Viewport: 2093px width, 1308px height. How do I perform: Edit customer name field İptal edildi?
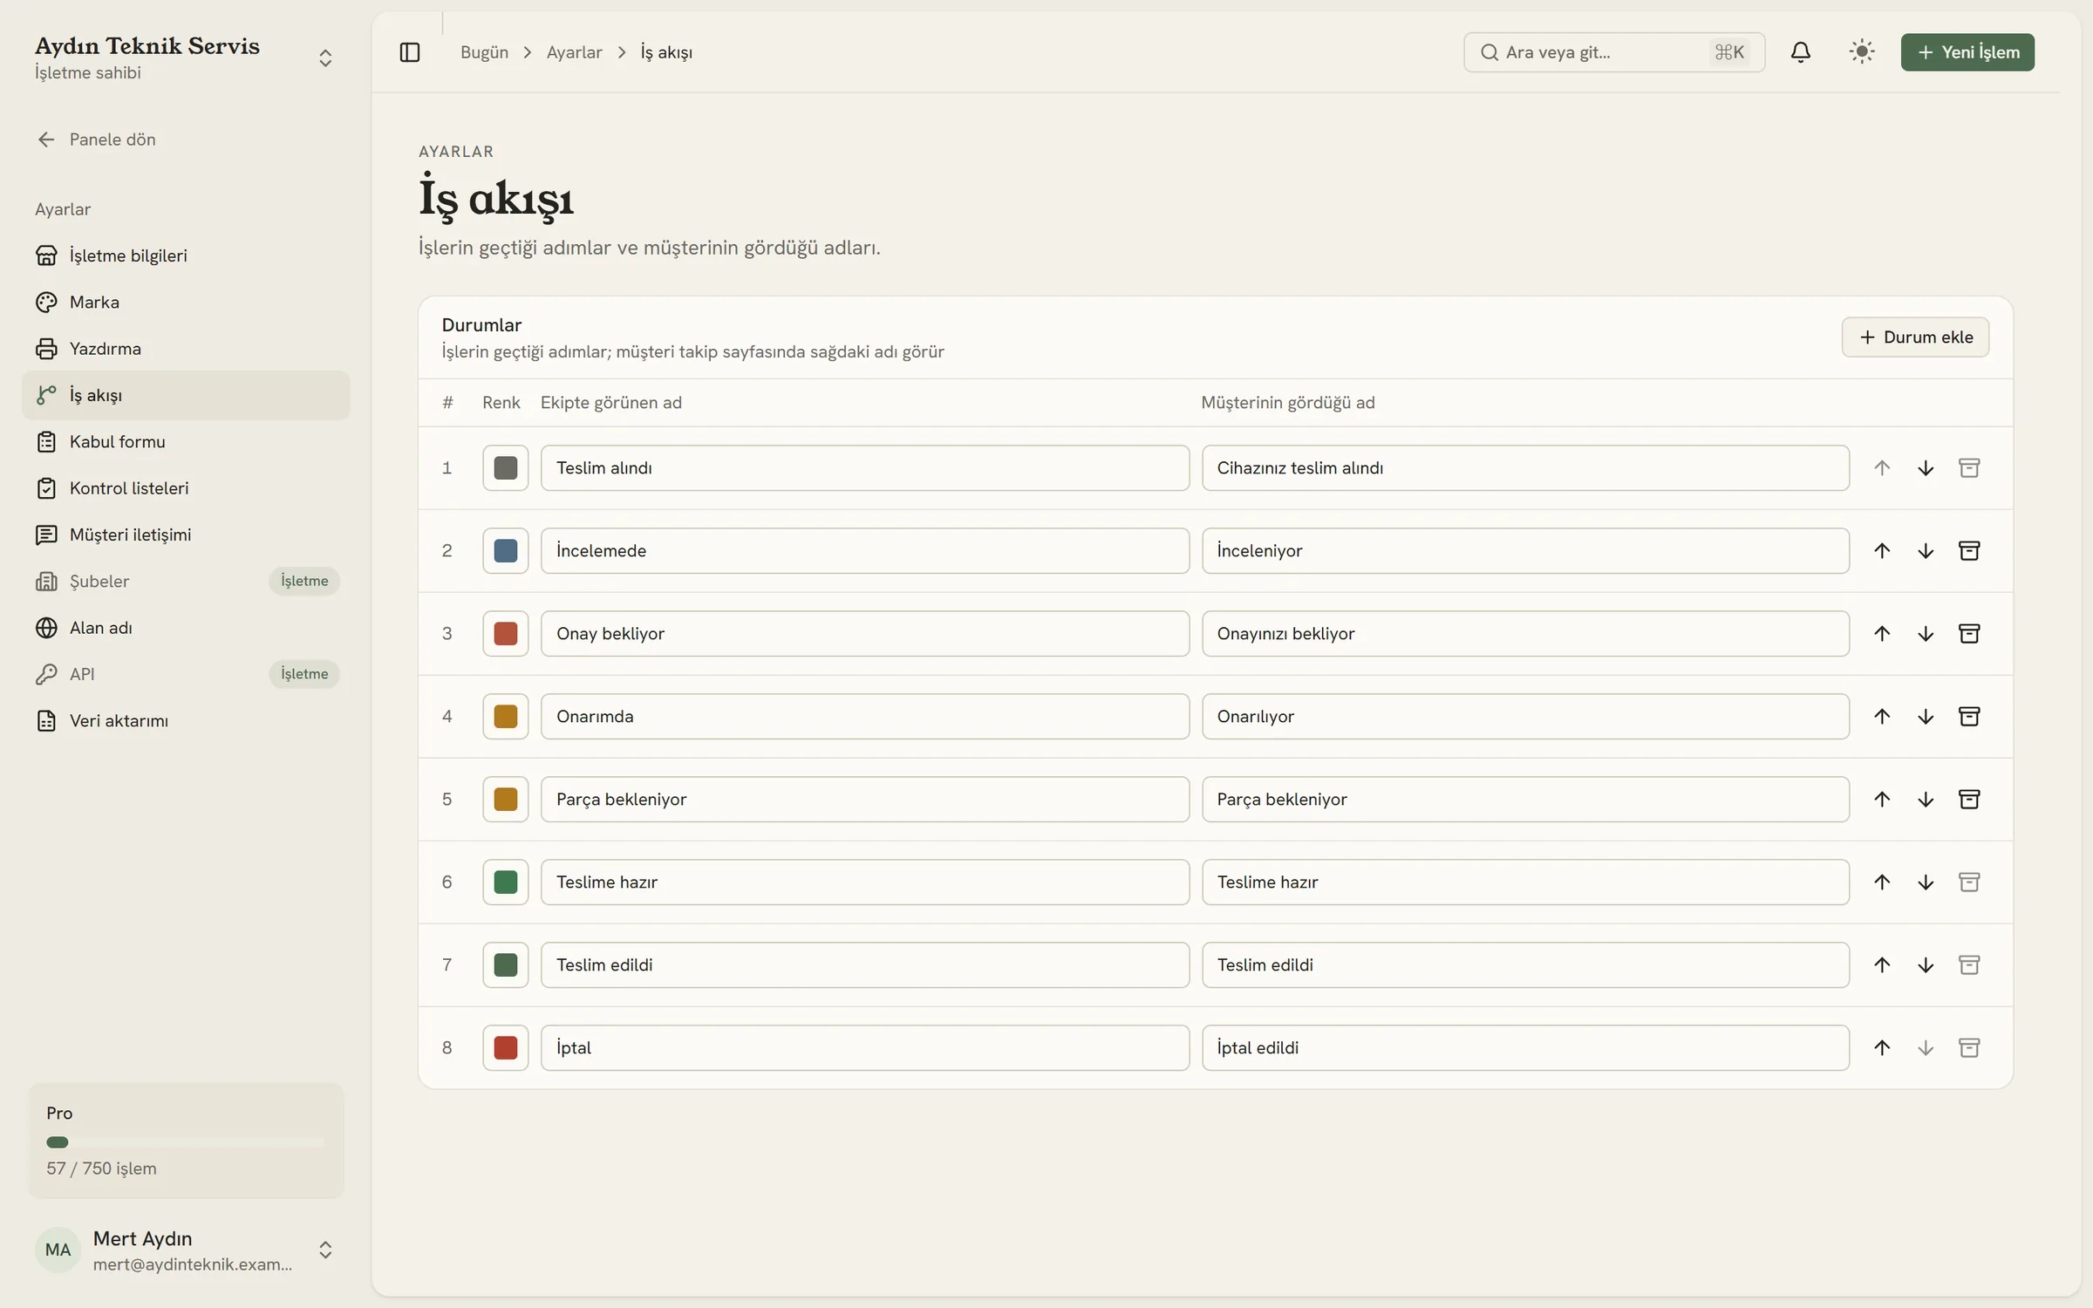[1524, 1048]
